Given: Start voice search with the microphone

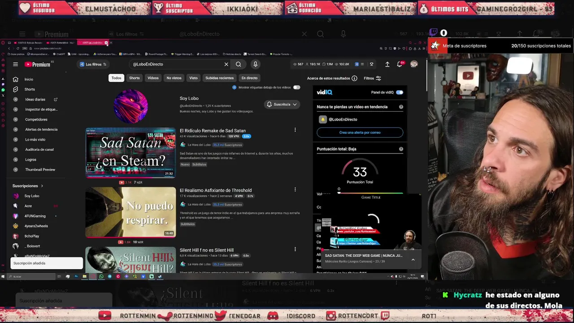Looking at the screenshot, I should 255,64.
